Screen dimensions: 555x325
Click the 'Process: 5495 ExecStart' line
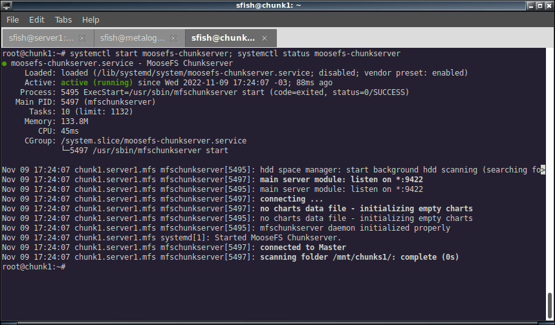click(215, 92)
